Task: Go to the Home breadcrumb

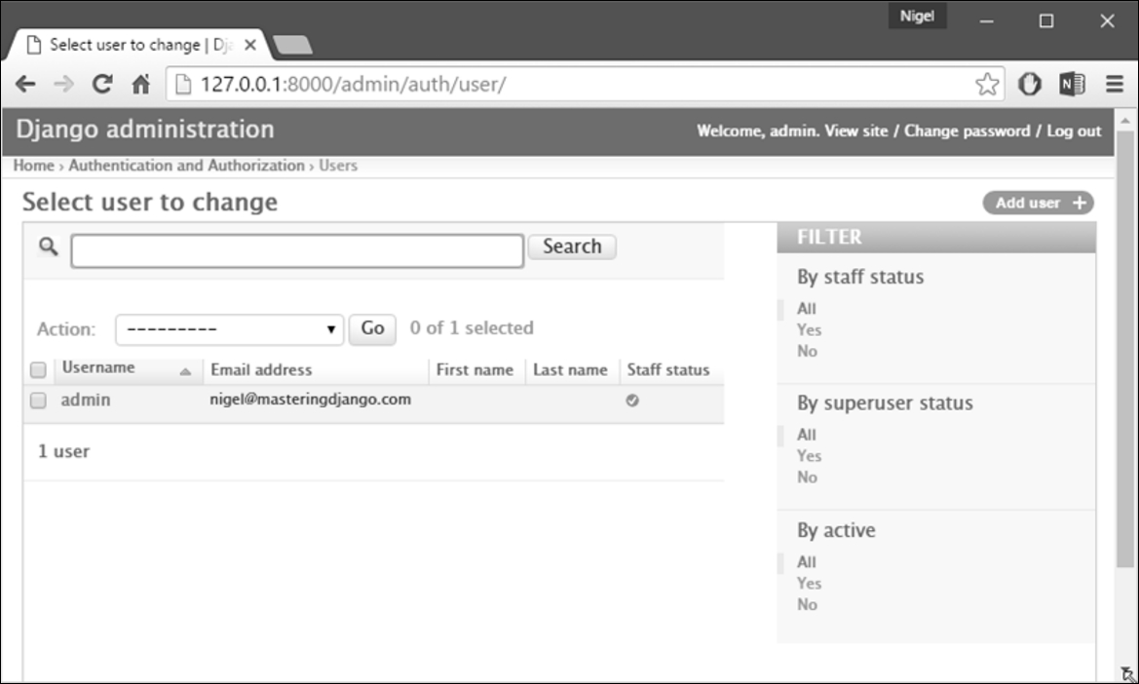Action: [33, 166]
